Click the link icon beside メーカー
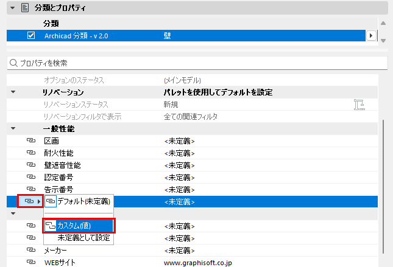This screenshot has width=393, height=267. point(31,250)
